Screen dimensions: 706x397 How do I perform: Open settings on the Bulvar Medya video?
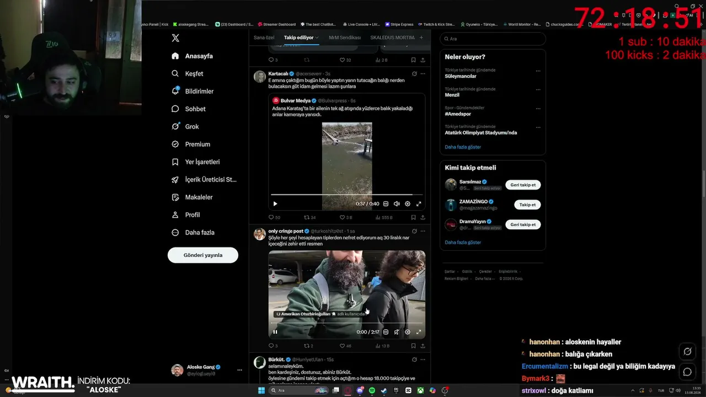(408, 204)
